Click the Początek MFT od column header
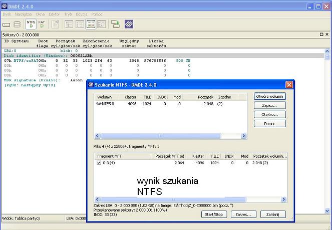 point(168,156)
